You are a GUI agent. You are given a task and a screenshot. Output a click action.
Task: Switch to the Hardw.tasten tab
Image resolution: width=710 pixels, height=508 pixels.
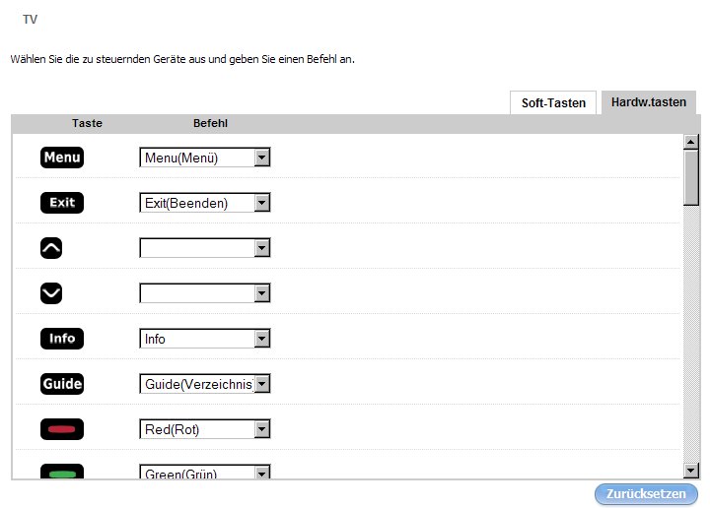click(648, 102)
